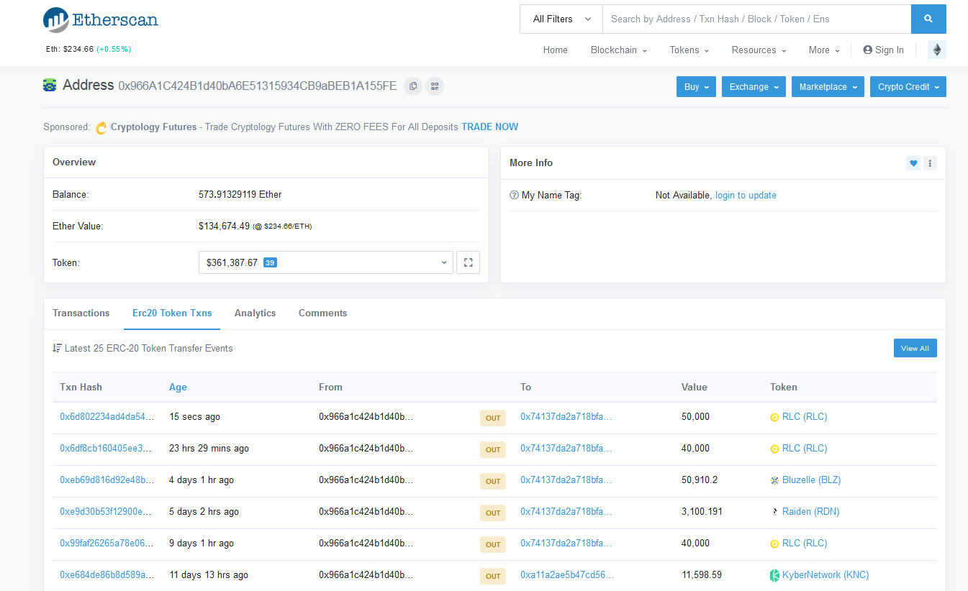Show the address QR code

point(435,86)
